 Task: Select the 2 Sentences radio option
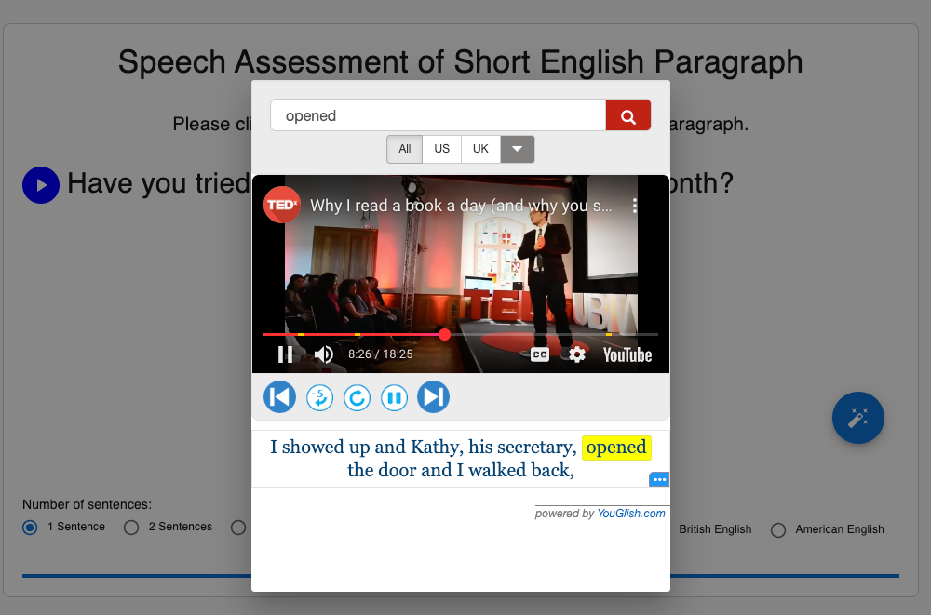(131, 528)
